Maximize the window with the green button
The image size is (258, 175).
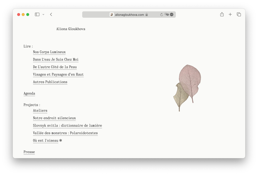(x=28, y=14)
